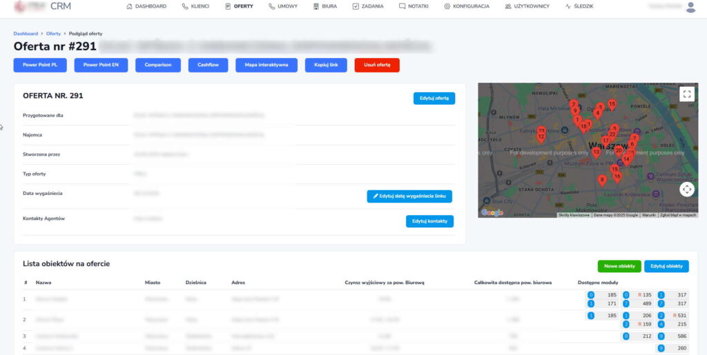Click Edytuj datę wygaśnięcia linku
707x355 pixels.
[x=409, y=196]
